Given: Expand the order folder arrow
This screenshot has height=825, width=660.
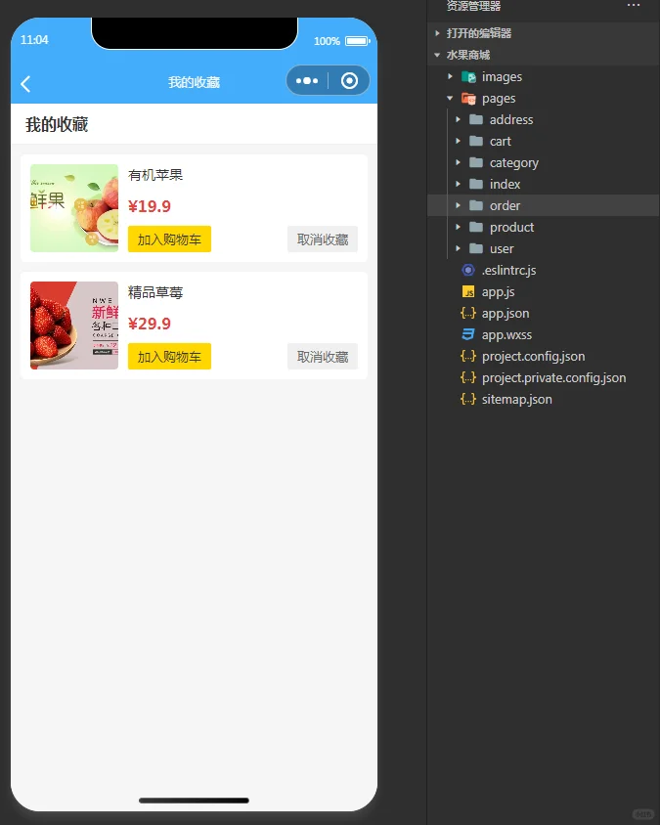Looking at the screenshot, I should tap(458, 205).
